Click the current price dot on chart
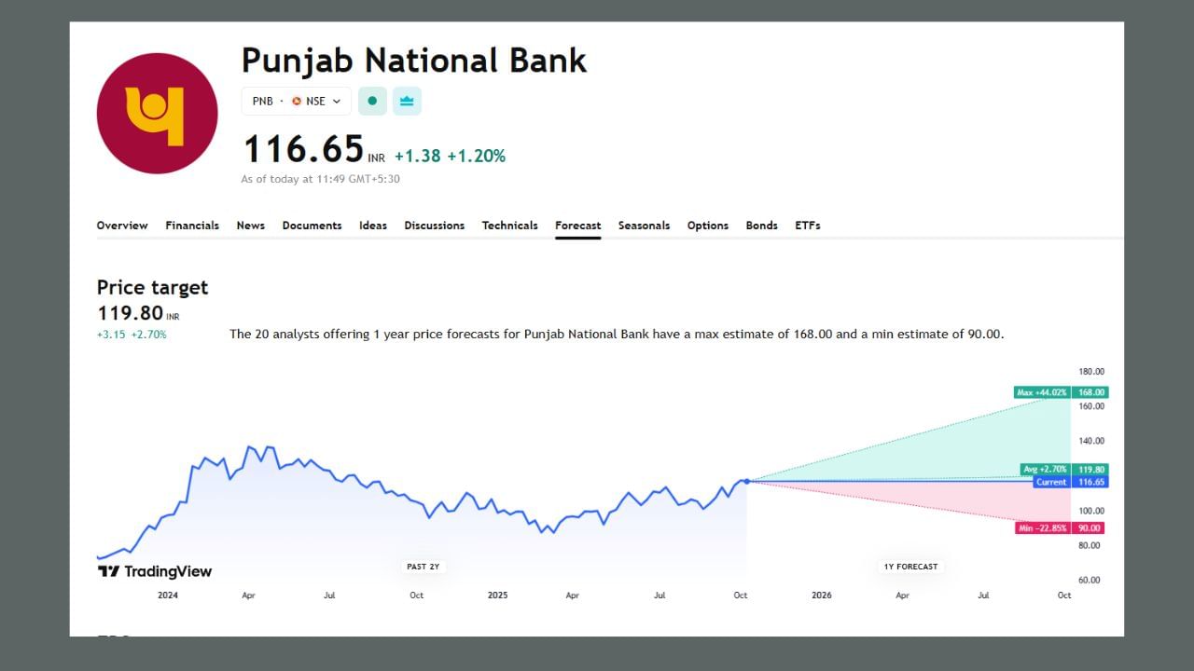 (x=746, y=481)
